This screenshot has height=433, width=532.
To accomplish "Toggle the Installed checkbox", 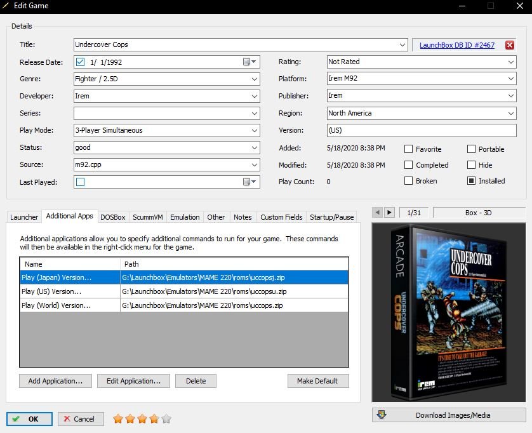I will 471,181.
